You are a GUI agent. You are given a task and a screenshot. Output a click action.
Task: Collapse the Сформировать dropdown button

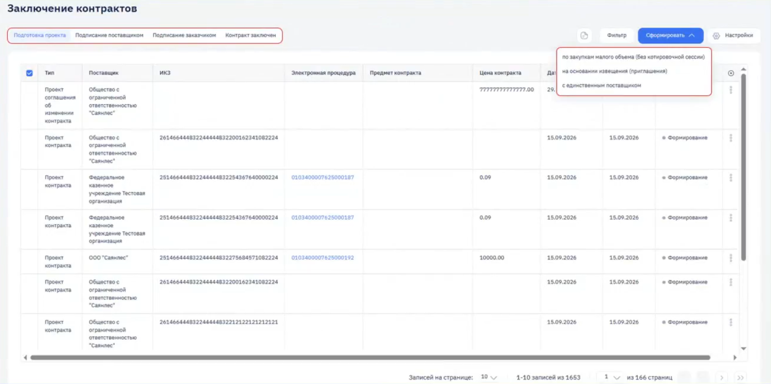670,36
